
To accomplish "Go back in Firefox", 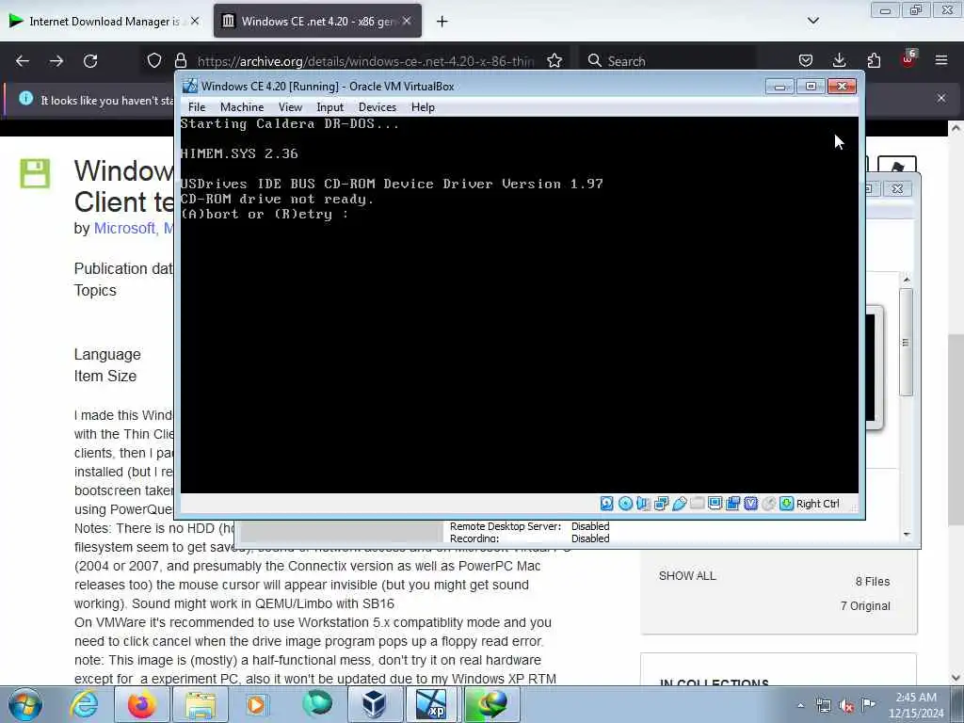I will (x=23, y=61).
